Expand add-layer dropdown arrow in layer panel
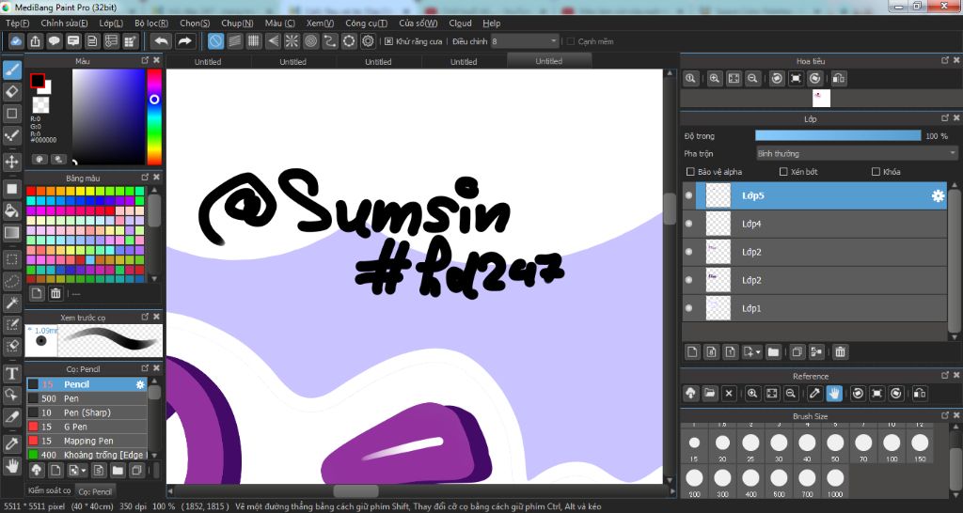The height and width of the screenshot is (513, 963). click(759, 352)
